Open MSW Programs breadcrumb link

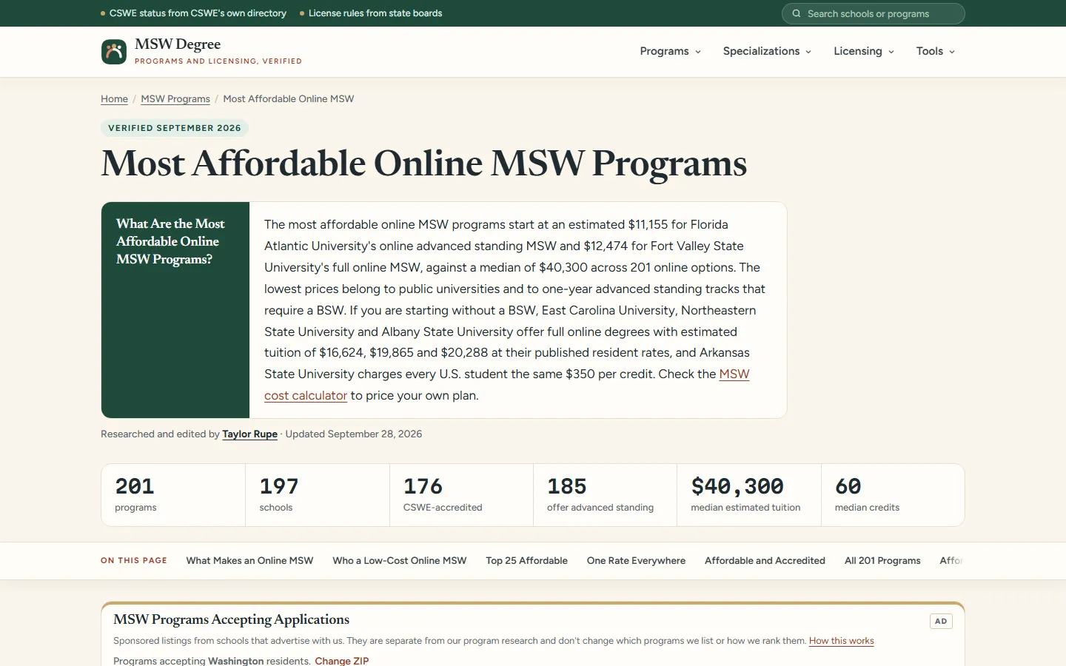tap(175, 98)
